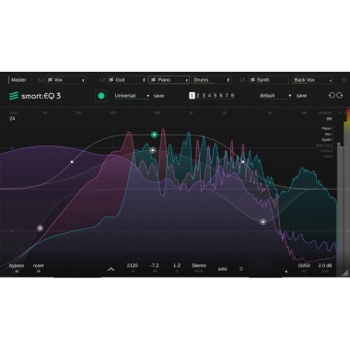The height and width of the screenshot is (350, 350).
Task: Click the delete band trash icon
Action: [x=241, y=269]
